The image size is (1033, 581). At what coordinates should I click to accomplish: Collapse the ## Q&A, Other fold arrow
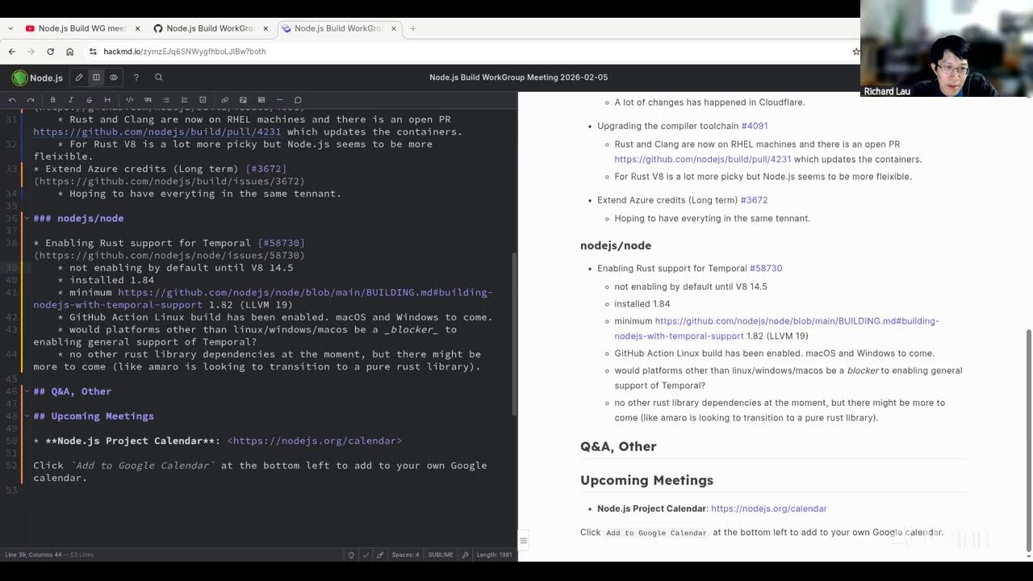[27, 391]
